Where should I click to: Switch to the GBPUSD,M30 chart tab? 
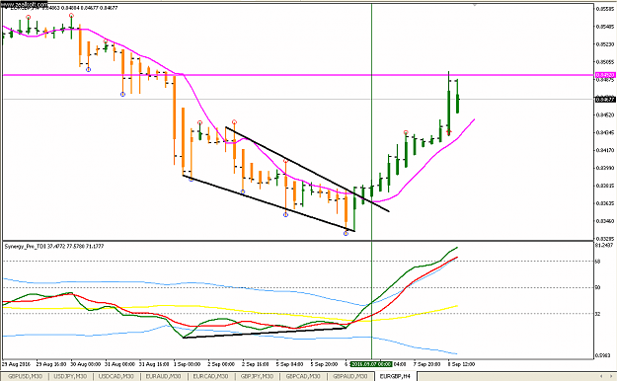pyautogui.click(x=25, y=376)
